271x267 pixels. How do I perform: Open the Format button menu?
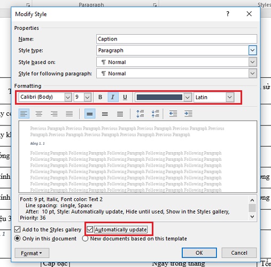pyautogui.click(x=32, y=253)
